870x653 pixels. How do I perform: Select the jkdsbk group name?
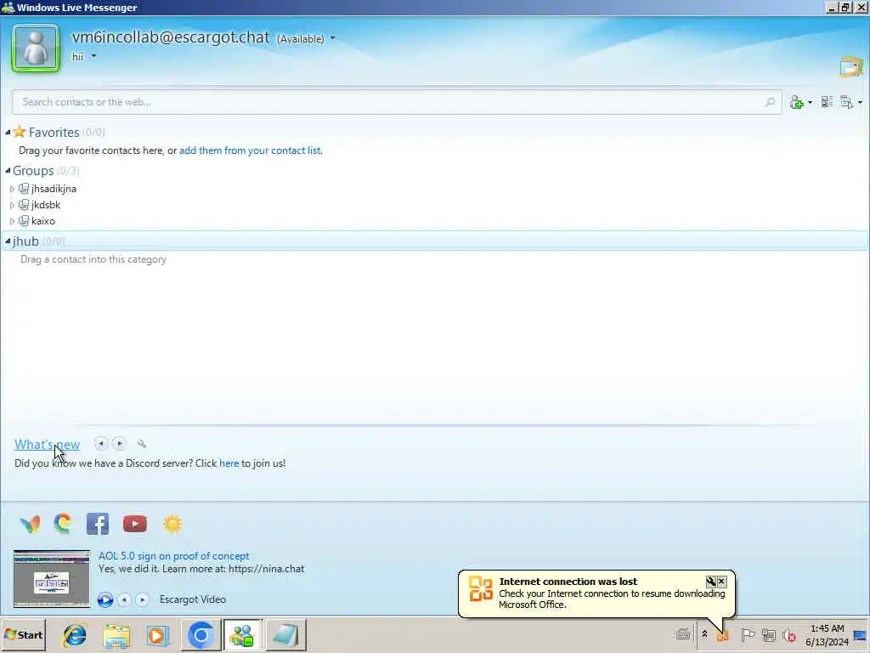[x=46, y=205]
